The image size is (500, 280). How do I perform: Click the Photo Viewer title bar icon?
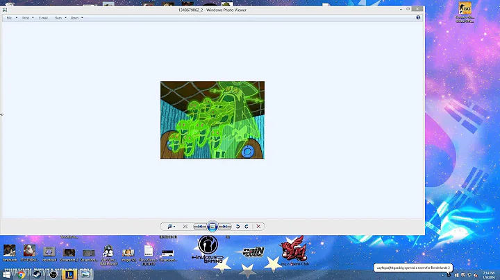(4, 10)
